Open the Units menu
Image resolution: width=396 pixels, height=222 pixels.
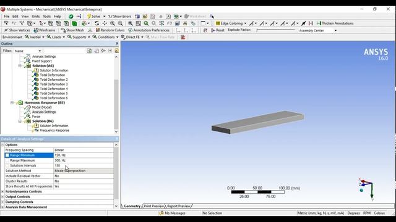pos(36,17)
